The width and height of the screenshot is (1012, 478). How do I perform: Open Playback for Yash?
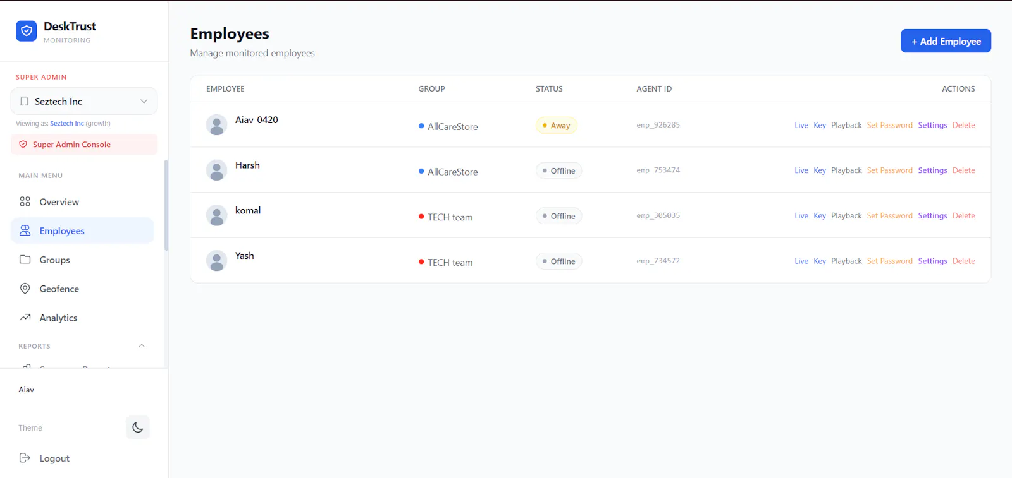click(x=846, y=261)
